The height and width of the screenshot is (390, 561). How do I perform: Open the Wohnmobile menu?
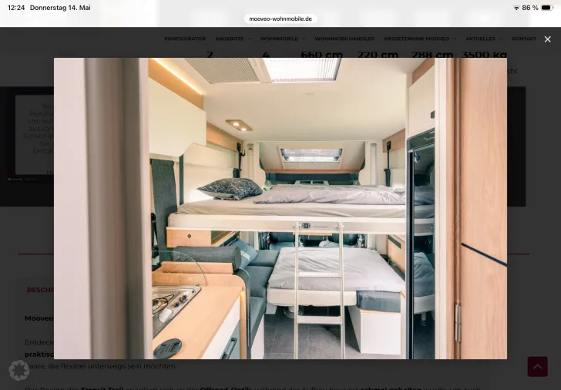click(279, 39)
